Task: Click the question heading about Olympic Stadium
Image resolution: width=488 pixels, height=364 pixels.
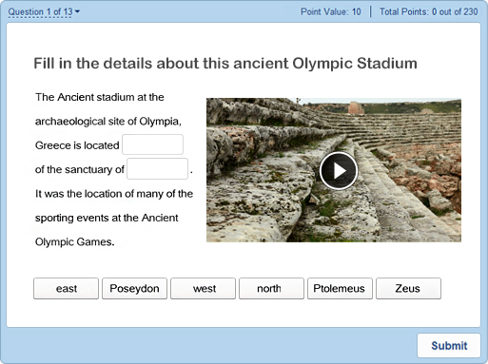Action: (x=225, y=64)
